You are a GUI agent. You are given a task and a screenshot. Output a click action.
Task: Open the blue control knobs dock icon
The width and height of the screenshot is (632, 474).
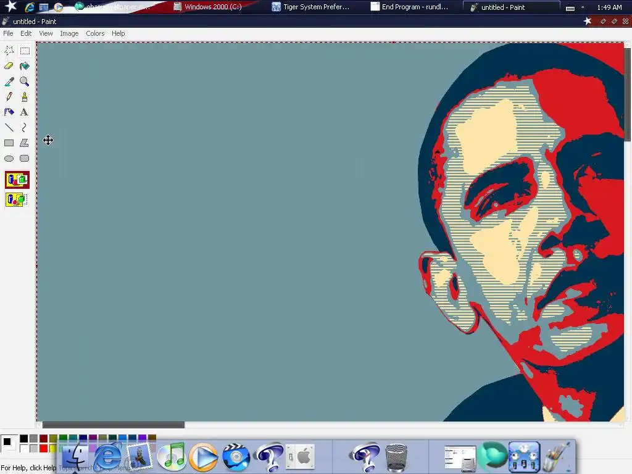(525, 457)
